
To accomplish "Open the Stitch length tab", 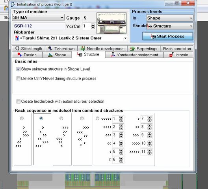I will point(28,48).
